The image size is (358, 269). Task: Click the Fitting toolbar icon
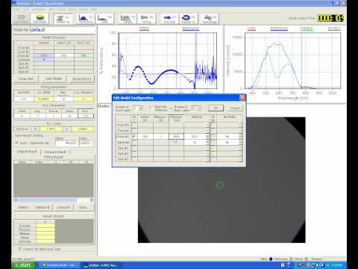pos(147,19)
